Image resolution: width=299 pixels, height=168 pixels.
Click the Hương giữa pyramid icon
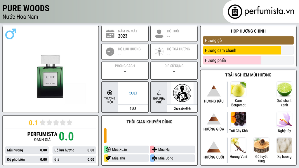(x=214, y=119)
